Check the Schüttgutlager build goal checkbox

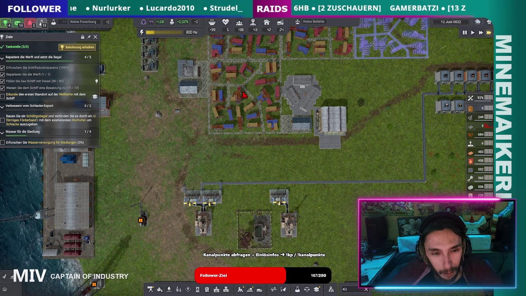click(x=2, y=120)
